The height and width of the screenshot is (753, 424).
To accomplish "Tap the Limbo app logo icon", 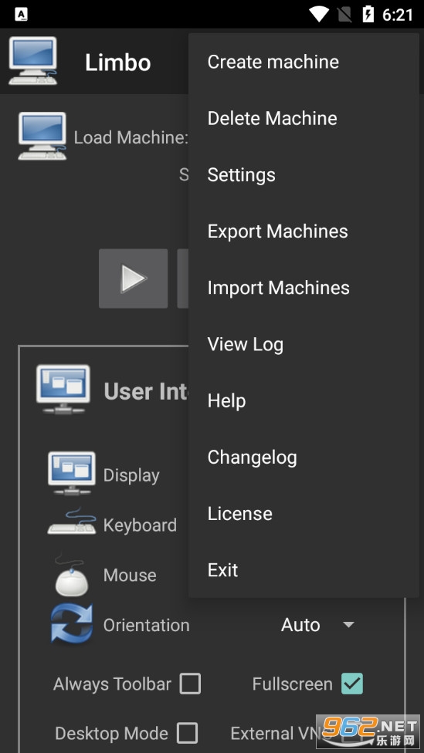I will pyautogui.click(x=32, y=61).
